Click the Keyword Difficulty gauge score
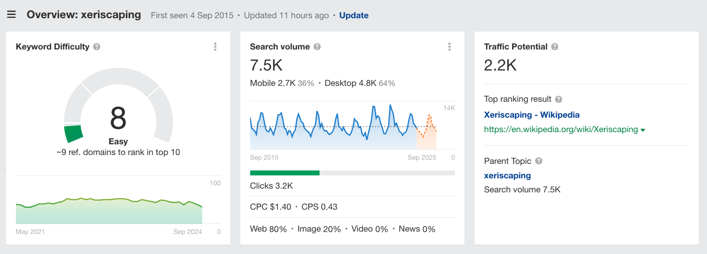 [118, 118]
